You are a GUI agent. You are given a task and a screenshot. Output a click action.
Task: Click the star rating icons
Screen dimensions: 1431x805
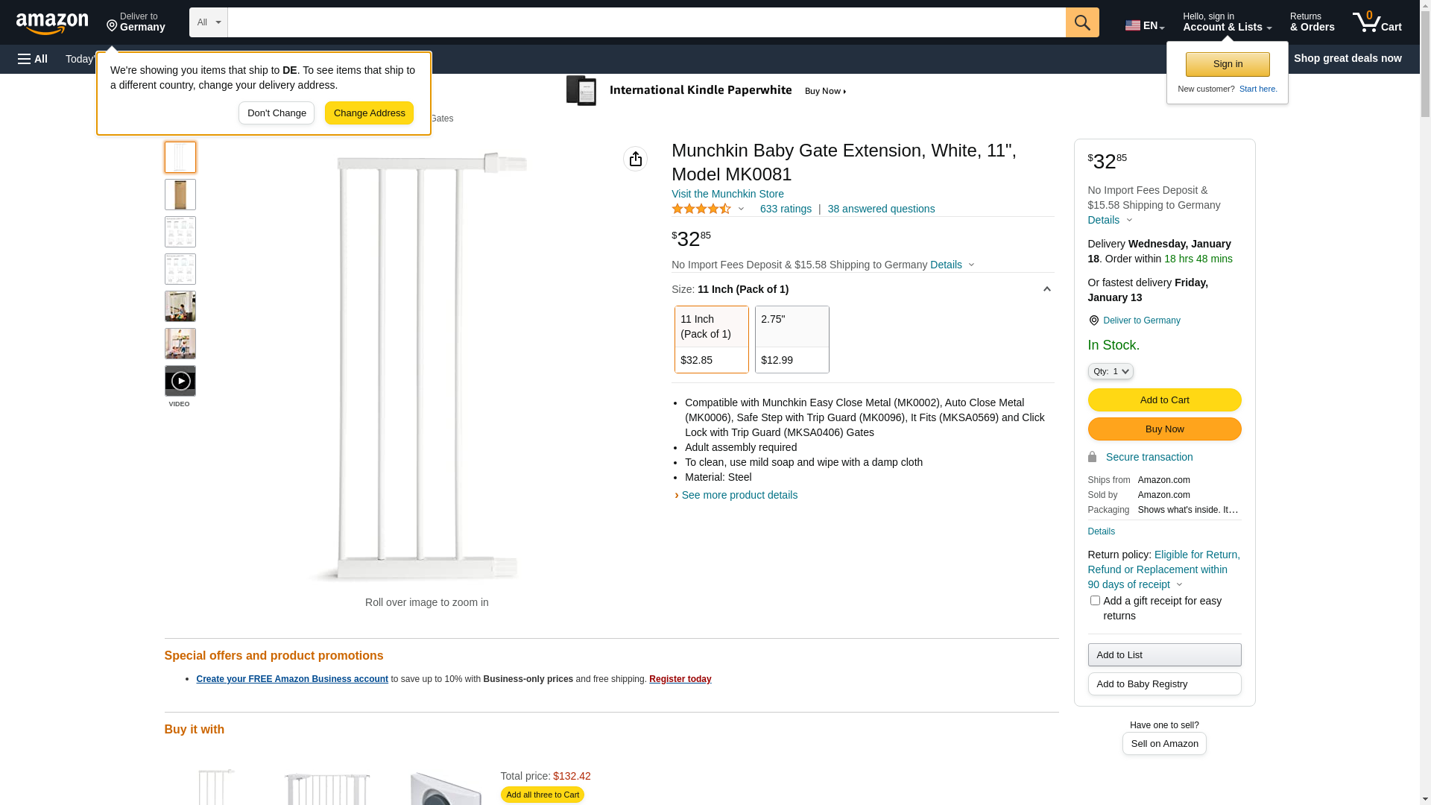(x=701, y=209)
